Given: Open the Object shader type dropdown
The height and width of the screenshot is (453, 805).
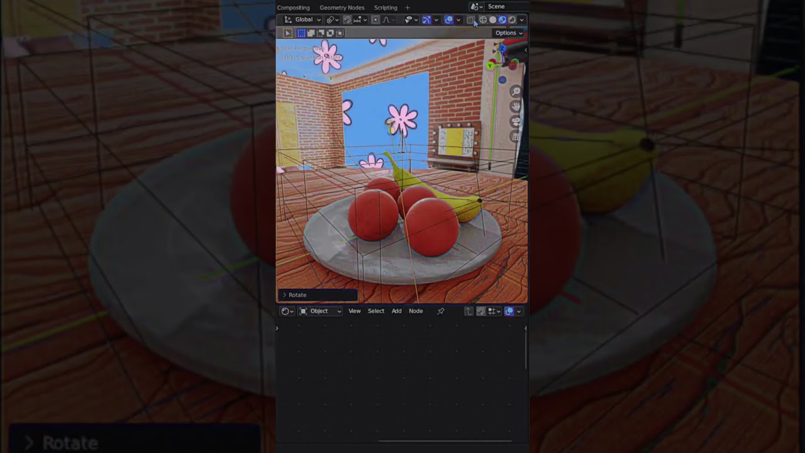Looking at the screenshot, I should [320, 311].
